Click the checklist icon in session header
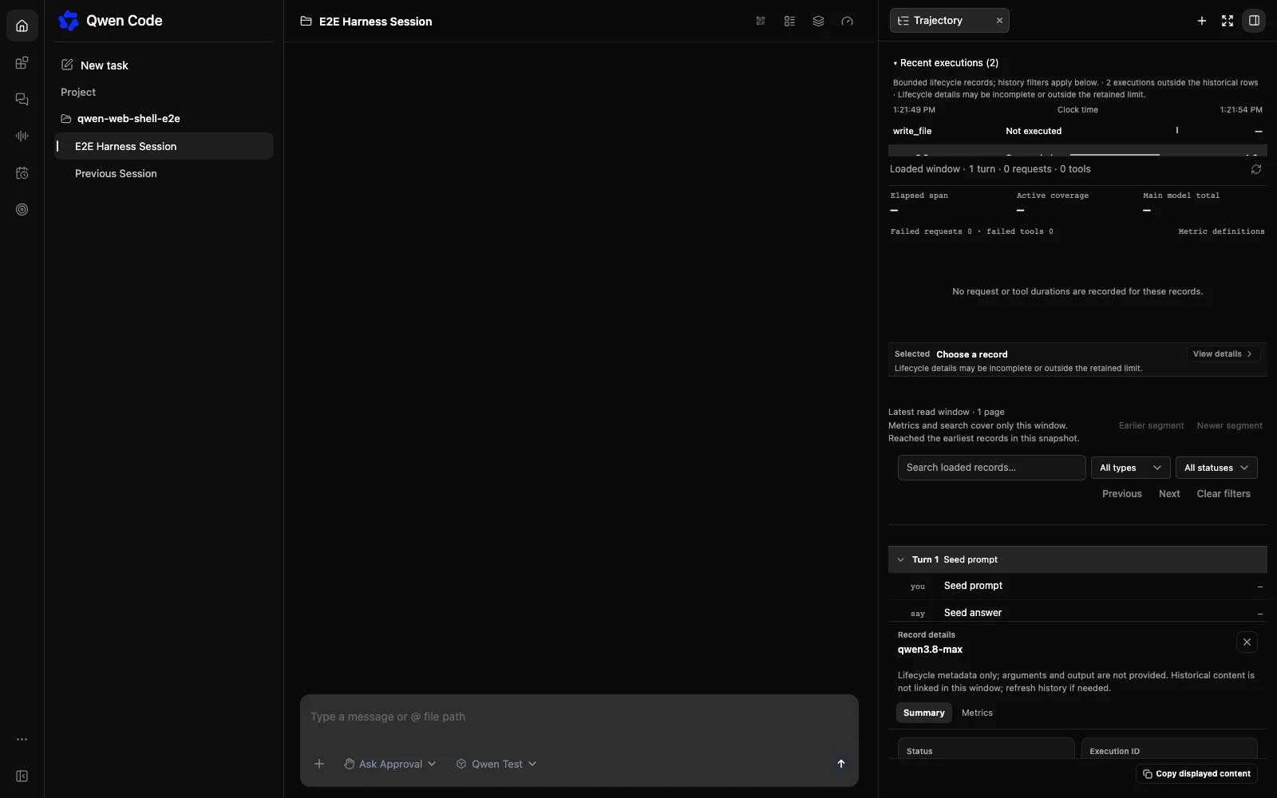This screenshot has width=1277, height=798. pyautogui.click(x=789, y=22)
